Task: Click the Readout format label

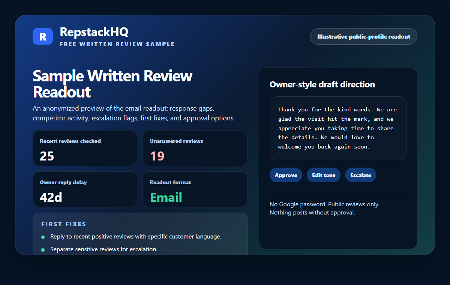Action: [x=170, y=182]
